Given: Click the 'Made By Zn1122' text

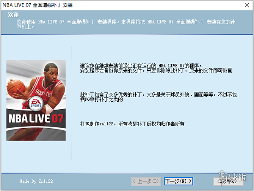Looking at the screenshot, I should point(36,181).
